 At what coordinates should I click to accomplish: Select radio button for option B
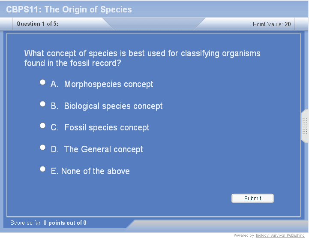[x=42, y=104]
